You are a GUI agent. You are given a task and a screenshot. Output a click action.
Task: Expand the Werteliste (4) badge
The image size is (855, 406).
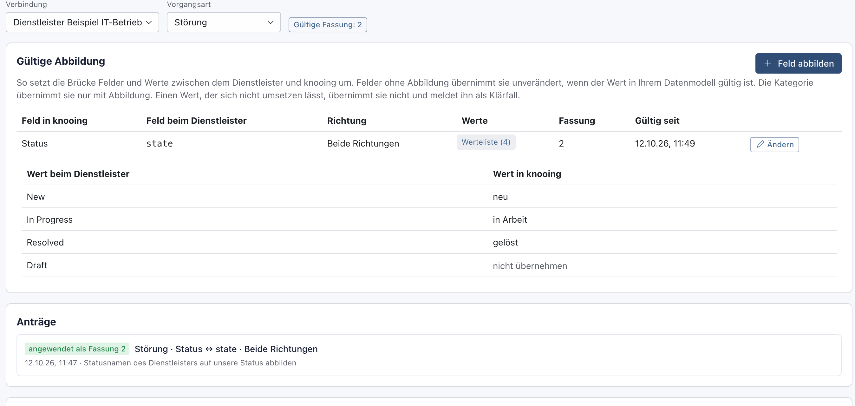coord(486,142)
